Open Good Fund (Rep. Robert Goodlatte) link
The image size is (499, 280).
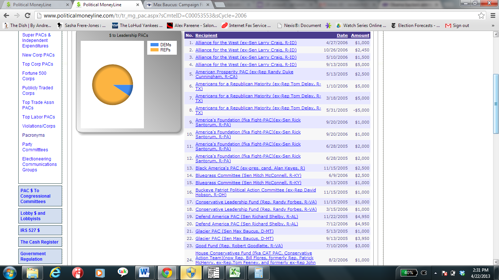click(239, 246)
